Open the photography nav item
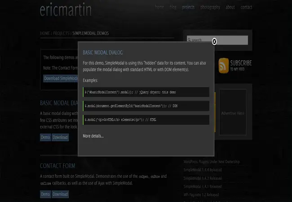292x202 pixels. (210, 7)
